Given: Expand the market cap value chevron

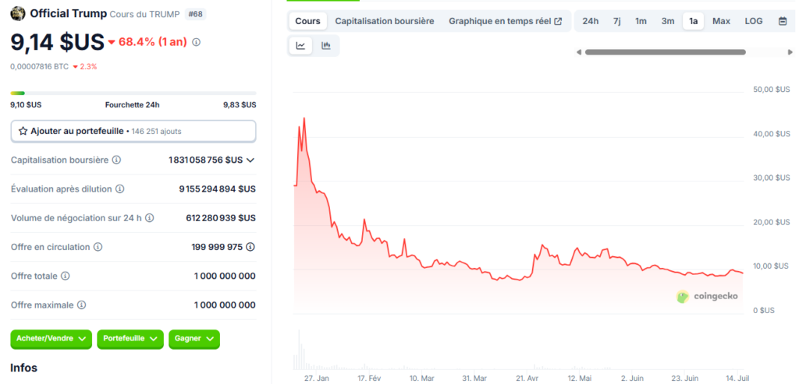Looking at the screenshot, I should pos(250,160).
